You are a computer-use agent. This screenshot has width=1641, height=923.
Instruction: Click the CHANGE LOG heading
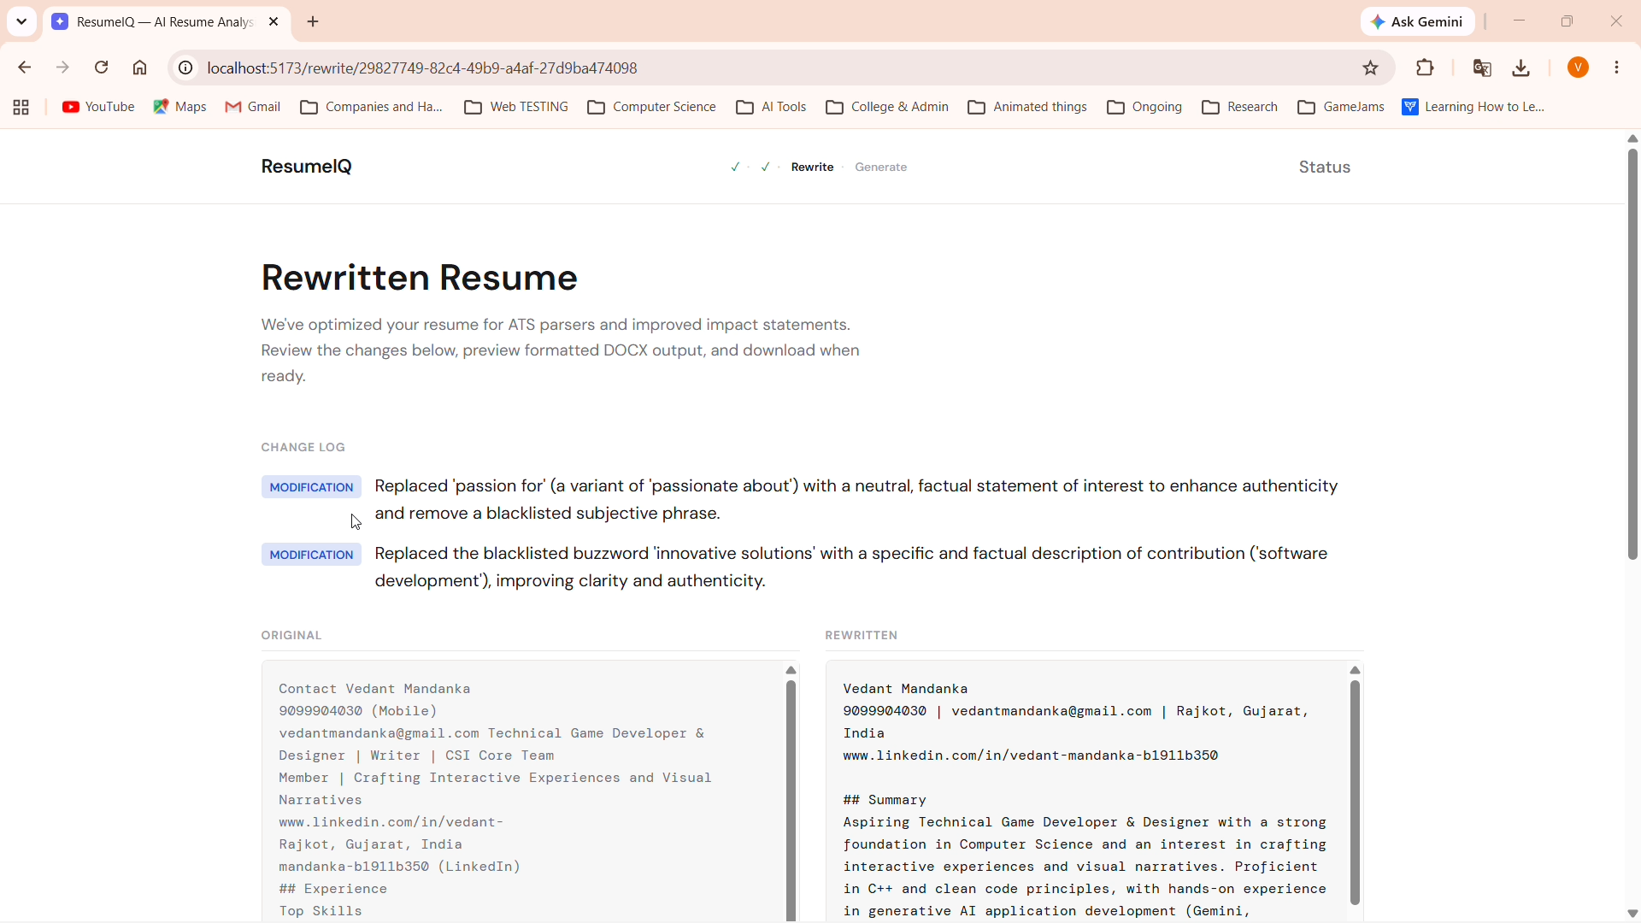click(x=303, y=448)
